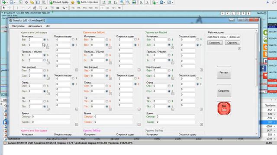Switch chart timeframe to M15

tap(85, 8)
